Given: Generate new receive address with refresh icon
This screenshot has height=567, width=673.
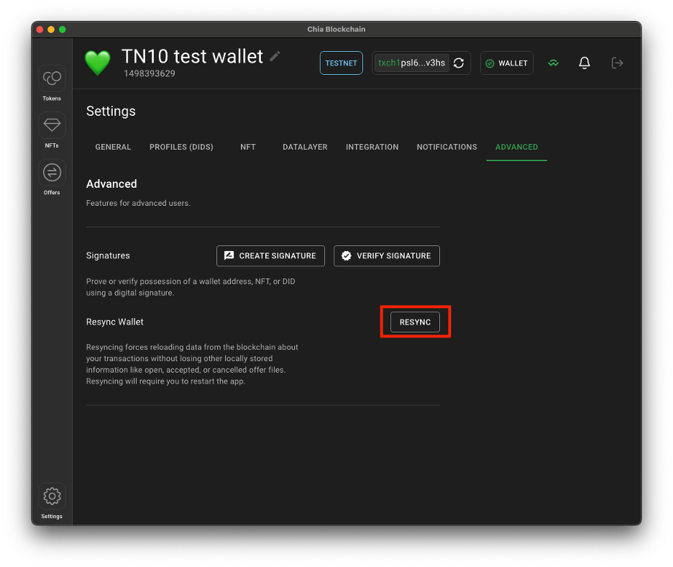Looking at the screenshot, I should [459, 63].
